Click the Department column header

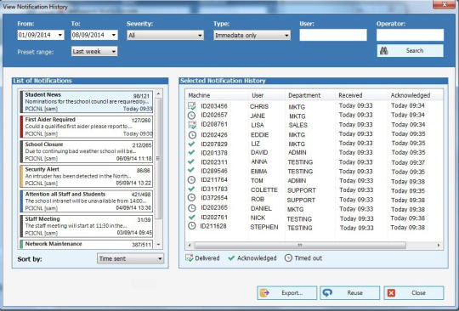tap(304, 95)
